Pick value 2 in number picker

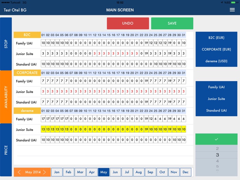click(x=217, y=148)
